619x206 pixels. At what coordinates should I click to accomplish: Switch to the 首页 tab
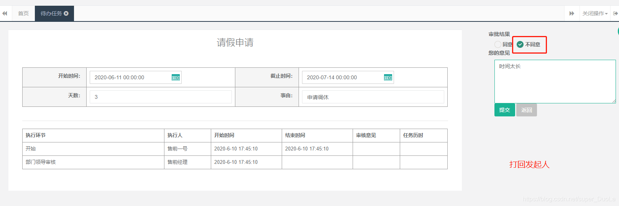click(x=23, y=13)
